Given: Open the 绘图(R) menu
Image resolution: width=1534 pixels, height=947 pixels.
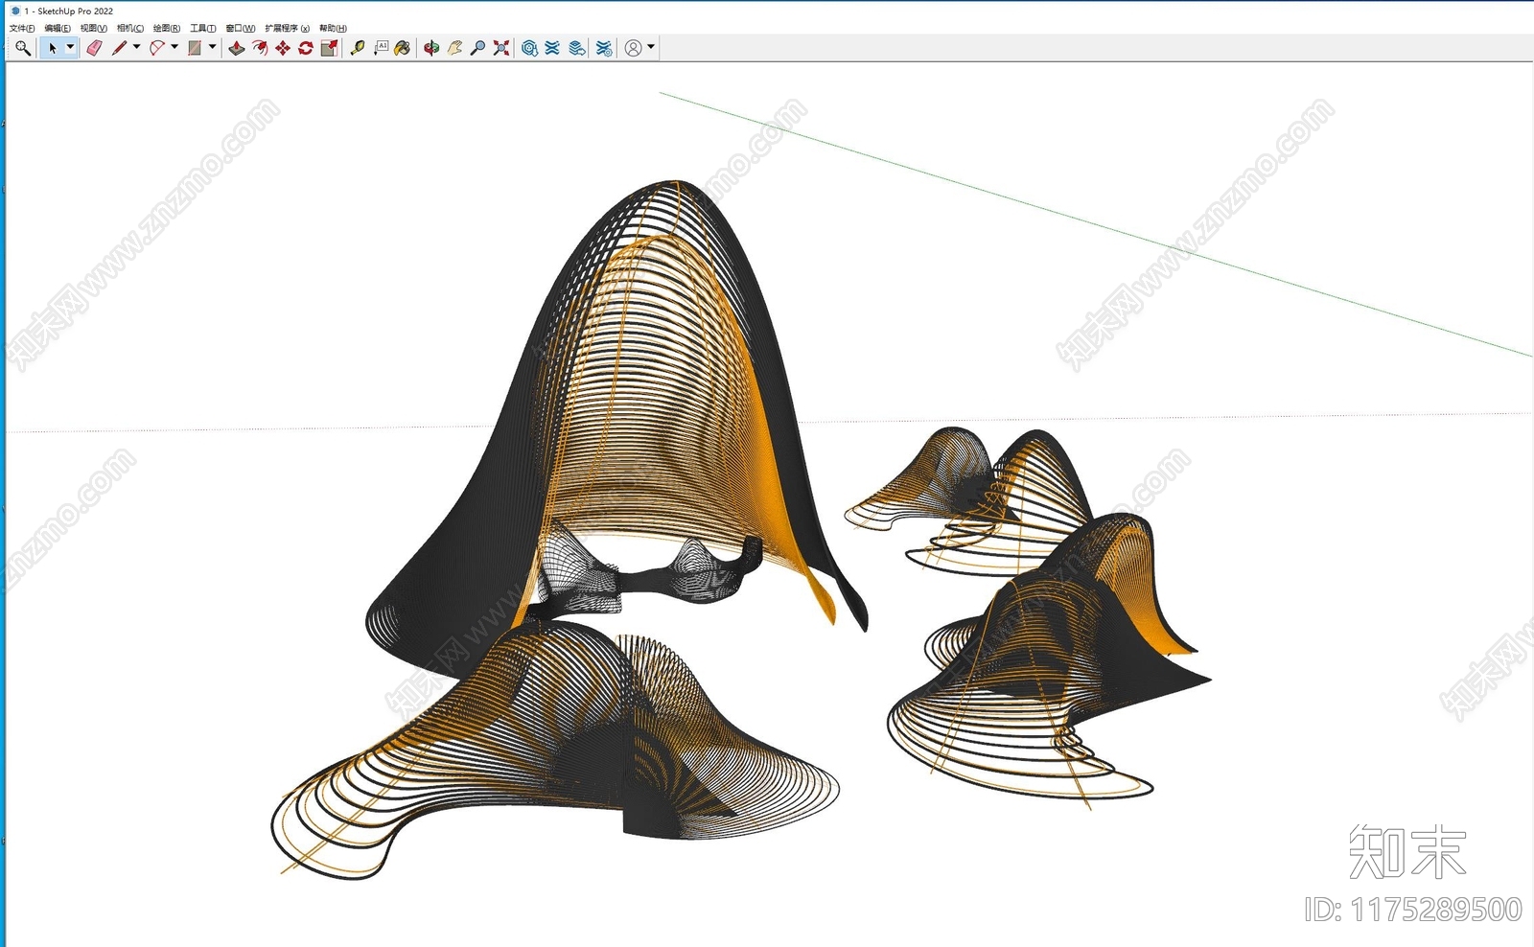Looking at the screenshot, I should (x=167, y=28).
